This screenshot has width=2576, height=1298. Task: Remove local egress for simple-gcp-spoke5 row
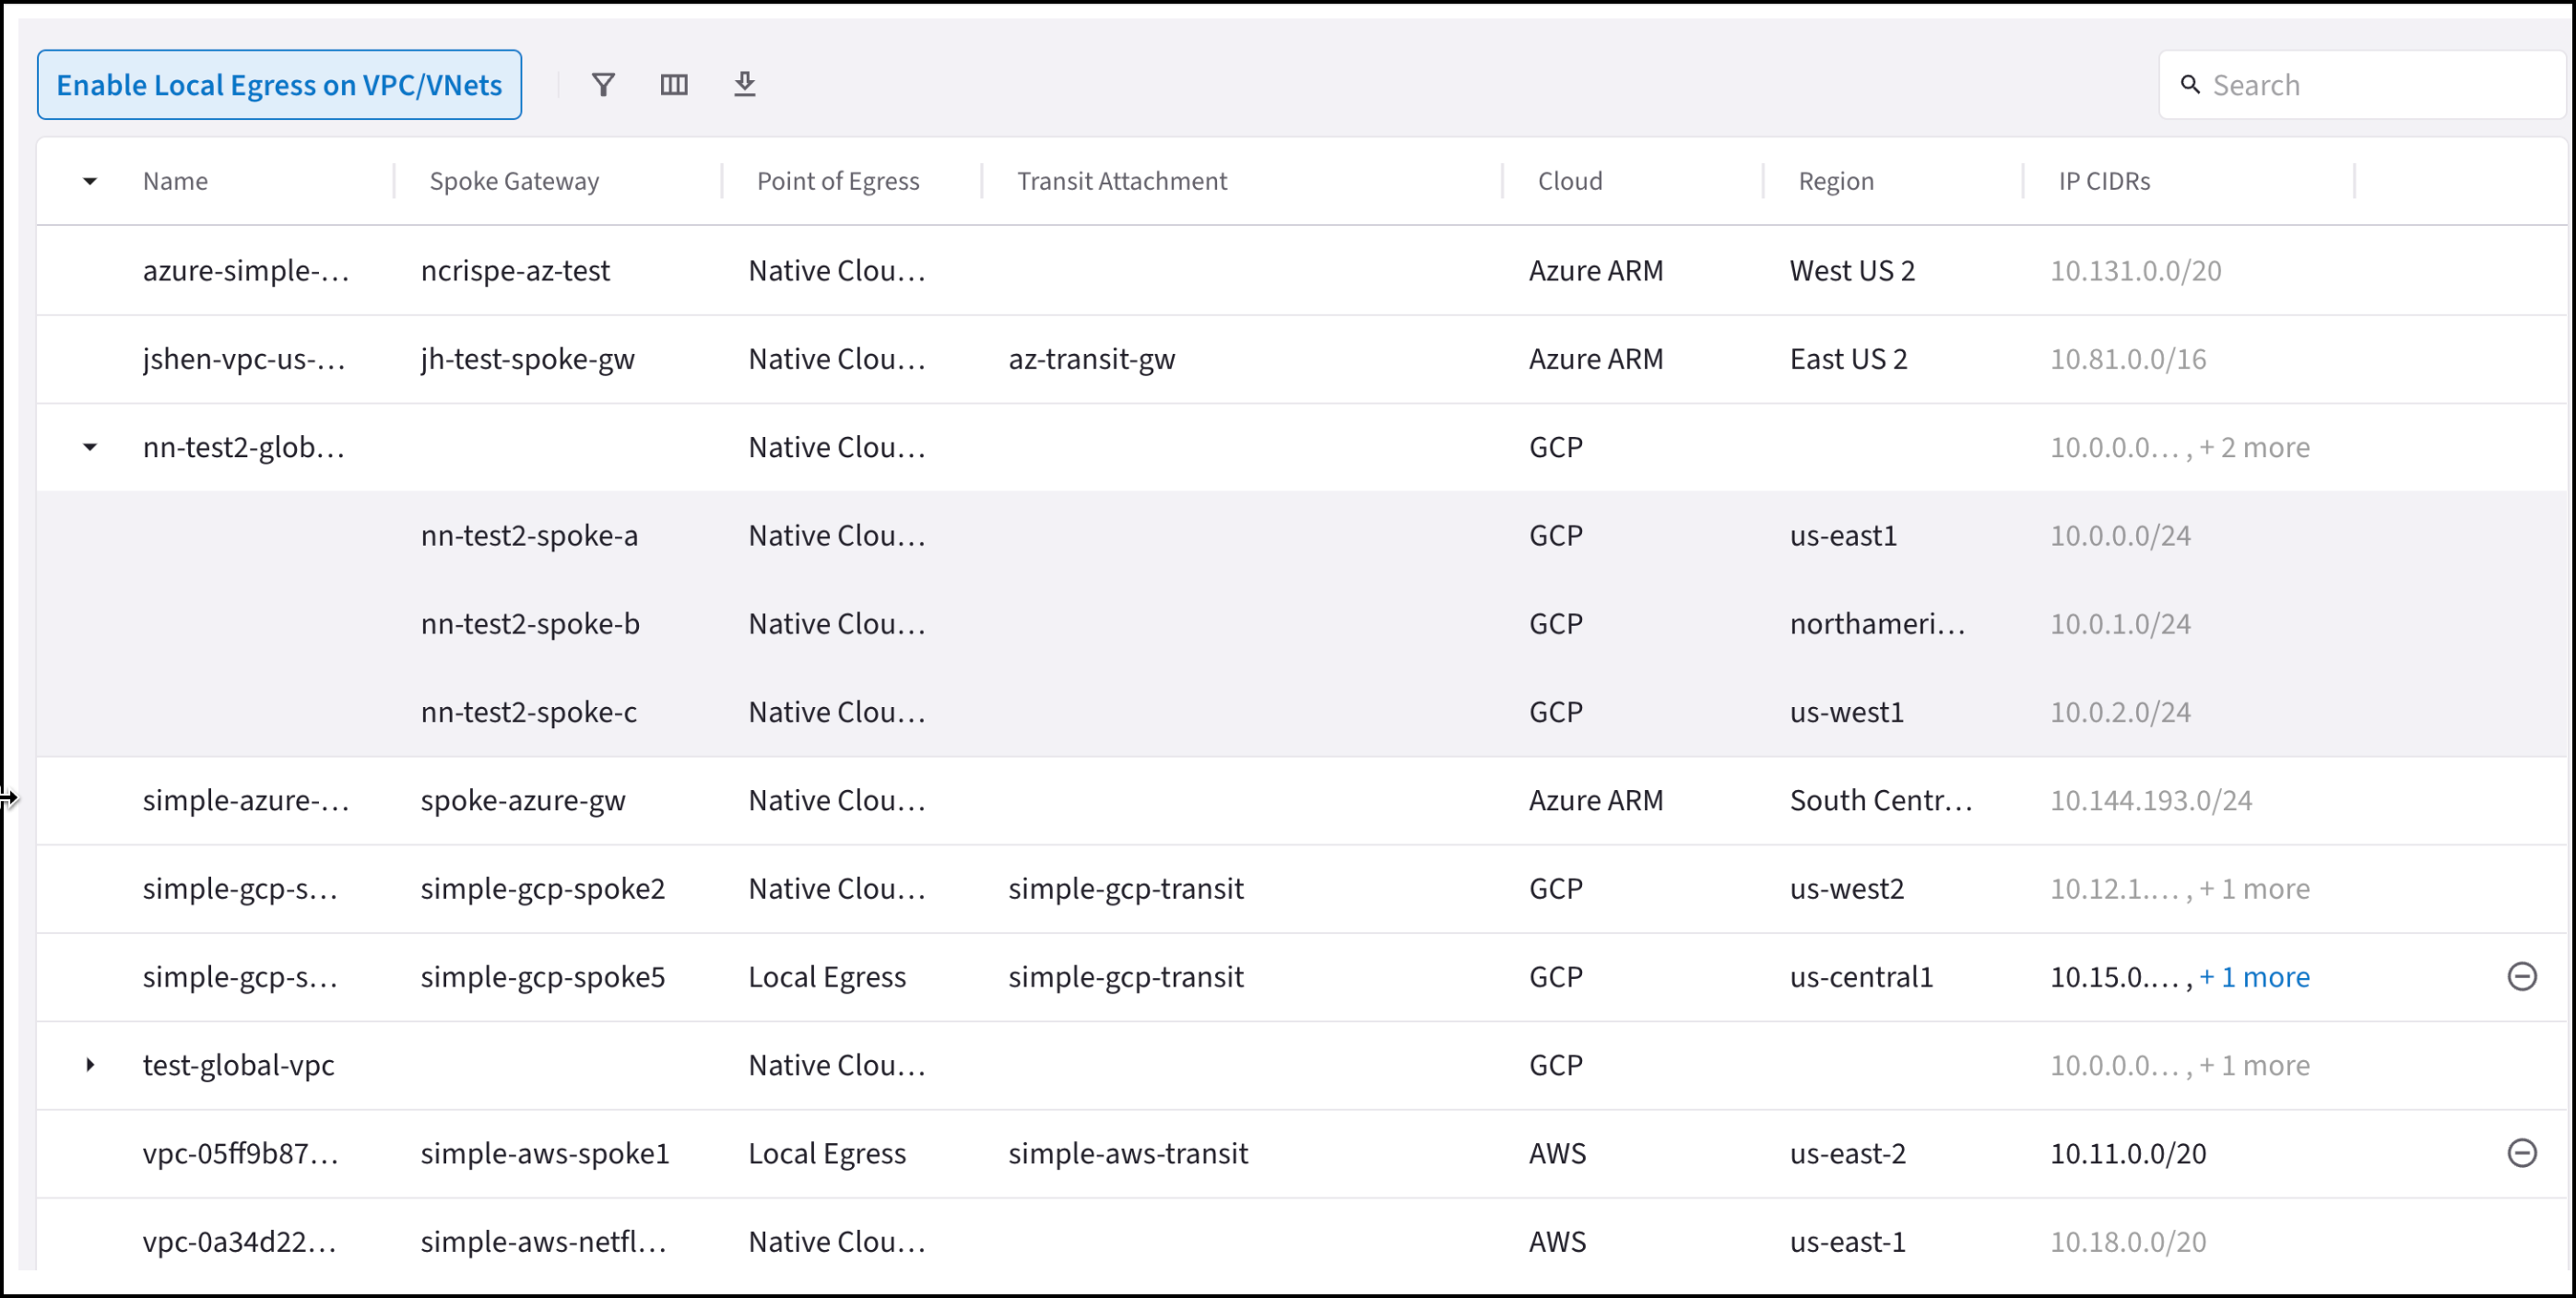pyautogui.click(x=2522, y=976)
